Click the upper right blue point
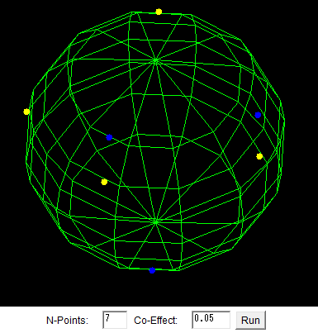 click(x=258, y=115)
